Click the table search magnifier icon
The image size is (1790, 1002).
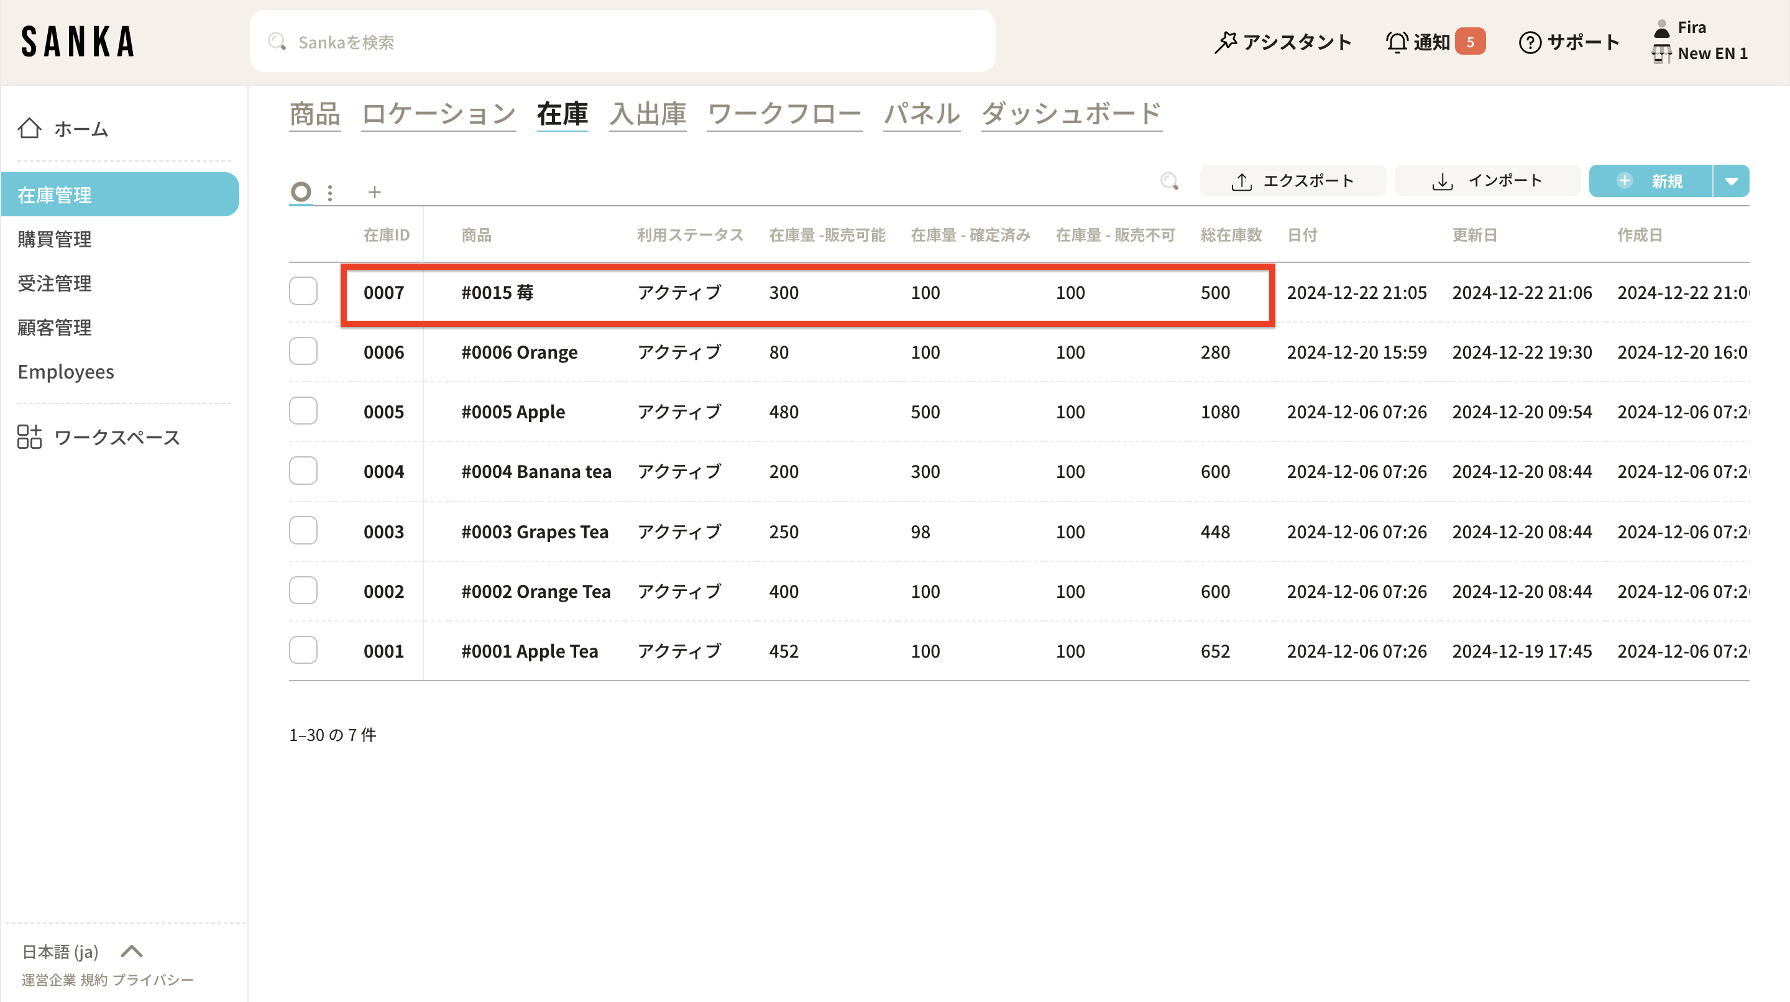[x=1170, y=182]
